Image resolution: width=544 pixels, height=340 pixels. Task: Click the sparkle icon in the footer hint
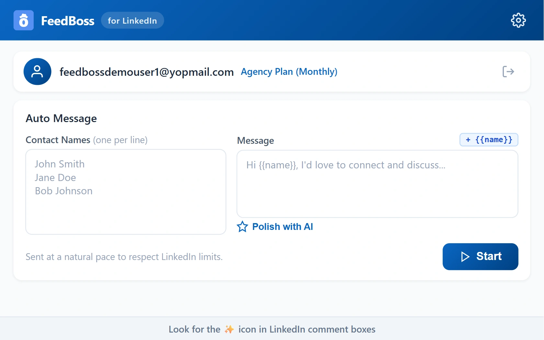pyautogui.click(x=229, y=329)
